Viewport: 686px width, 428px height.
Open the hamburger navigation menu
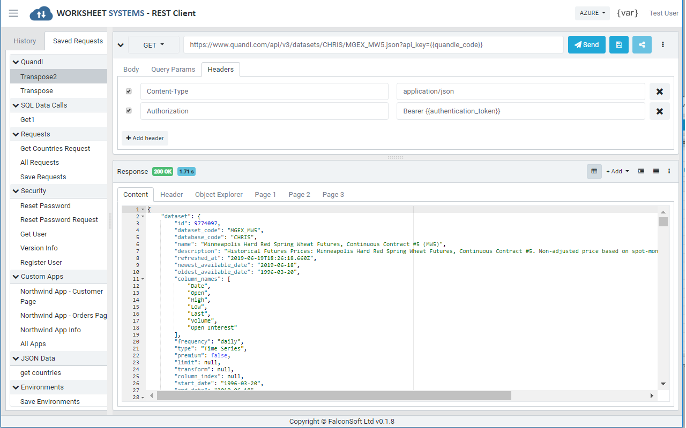pos(13,13)
